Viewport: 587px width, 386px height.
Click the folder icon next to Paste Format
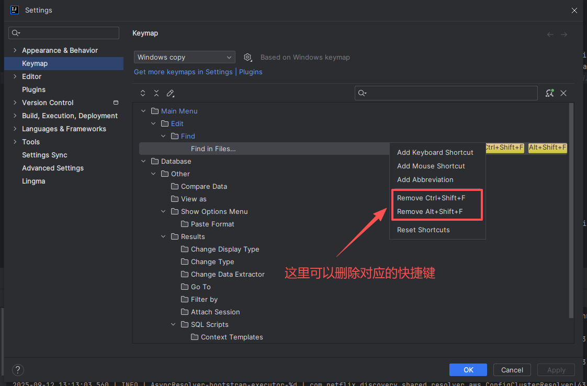[x=185, y=224]
